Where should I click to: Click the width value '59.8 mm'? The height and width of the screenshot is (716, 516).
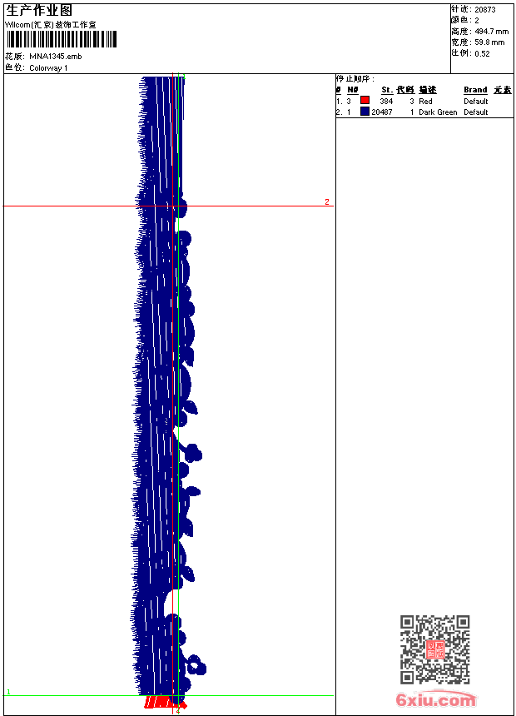pyautogui.click(x=489, y=42)
